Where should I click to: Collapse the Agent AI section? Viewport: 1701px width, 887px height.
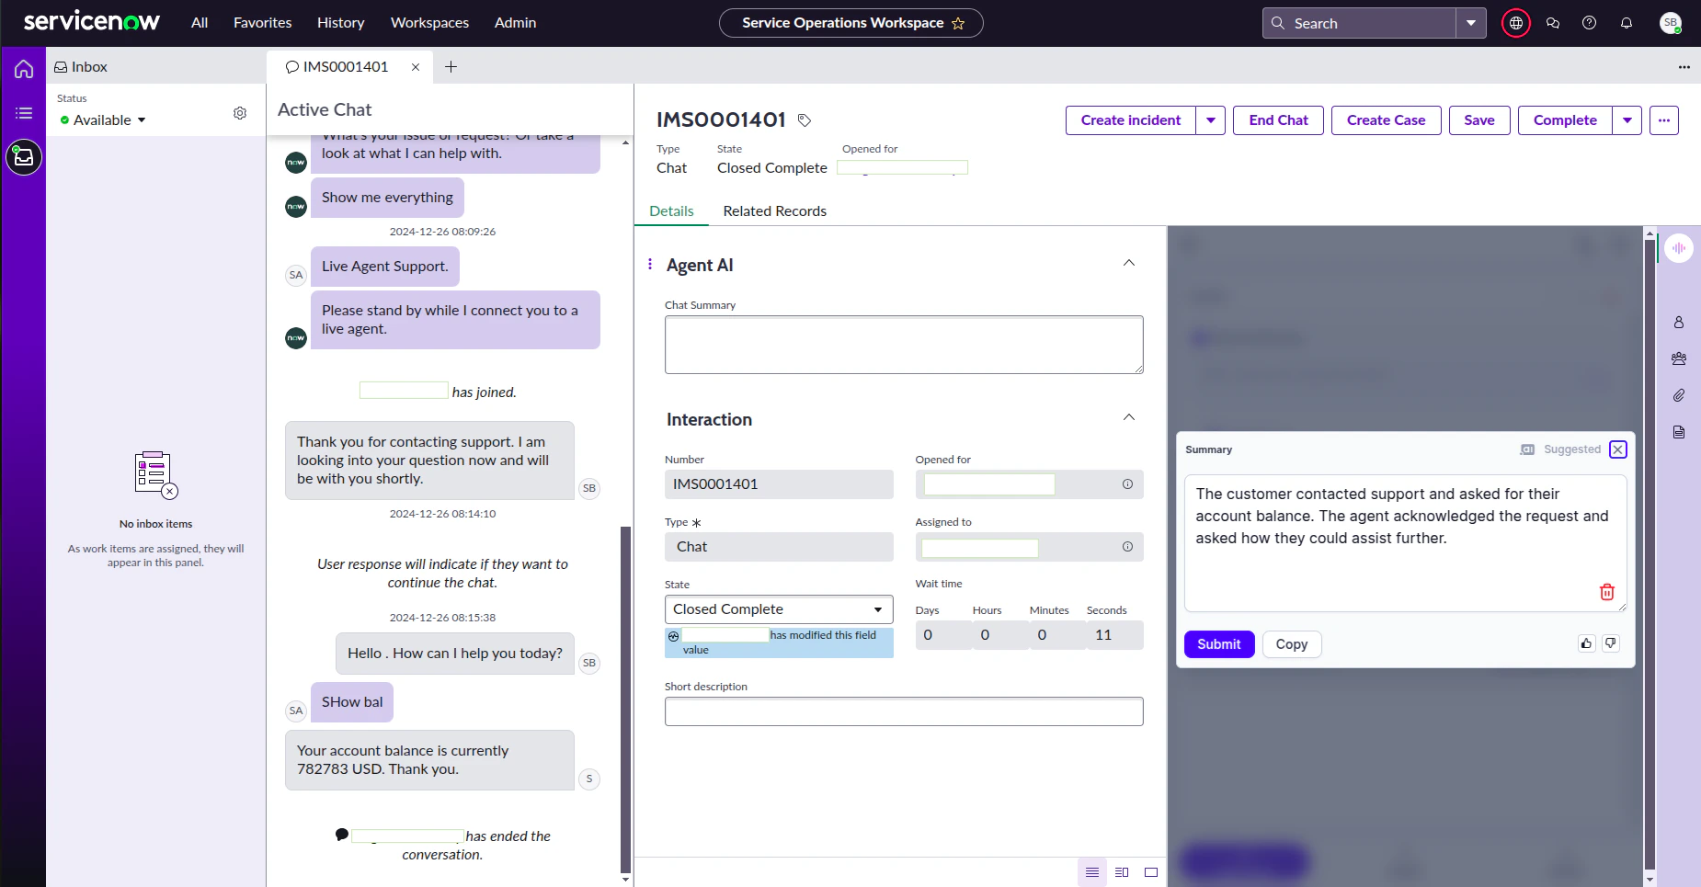point(1128,264)
